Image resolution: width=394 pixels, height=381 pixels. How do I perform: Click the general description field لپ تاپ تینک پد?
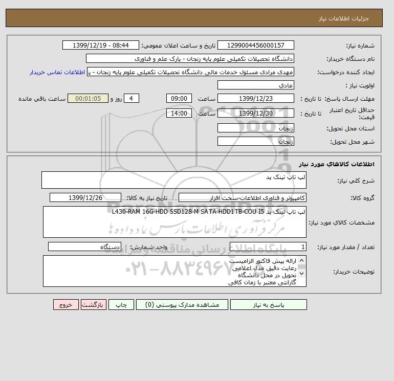(174, 180)
